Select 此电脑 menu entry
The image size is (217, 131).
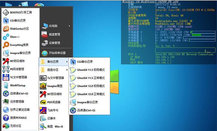[56, 26]
